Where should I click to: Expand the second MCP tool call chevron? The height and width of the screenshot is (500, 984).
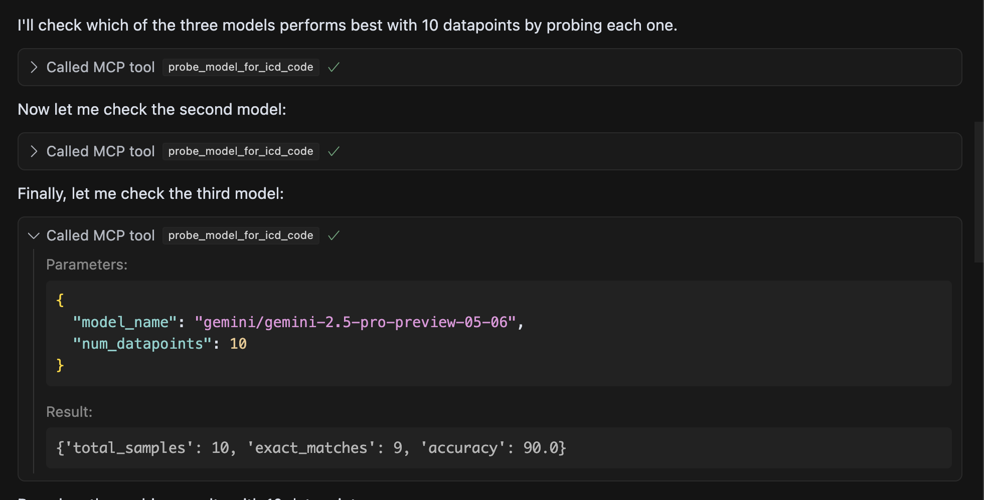click(34, 151)
